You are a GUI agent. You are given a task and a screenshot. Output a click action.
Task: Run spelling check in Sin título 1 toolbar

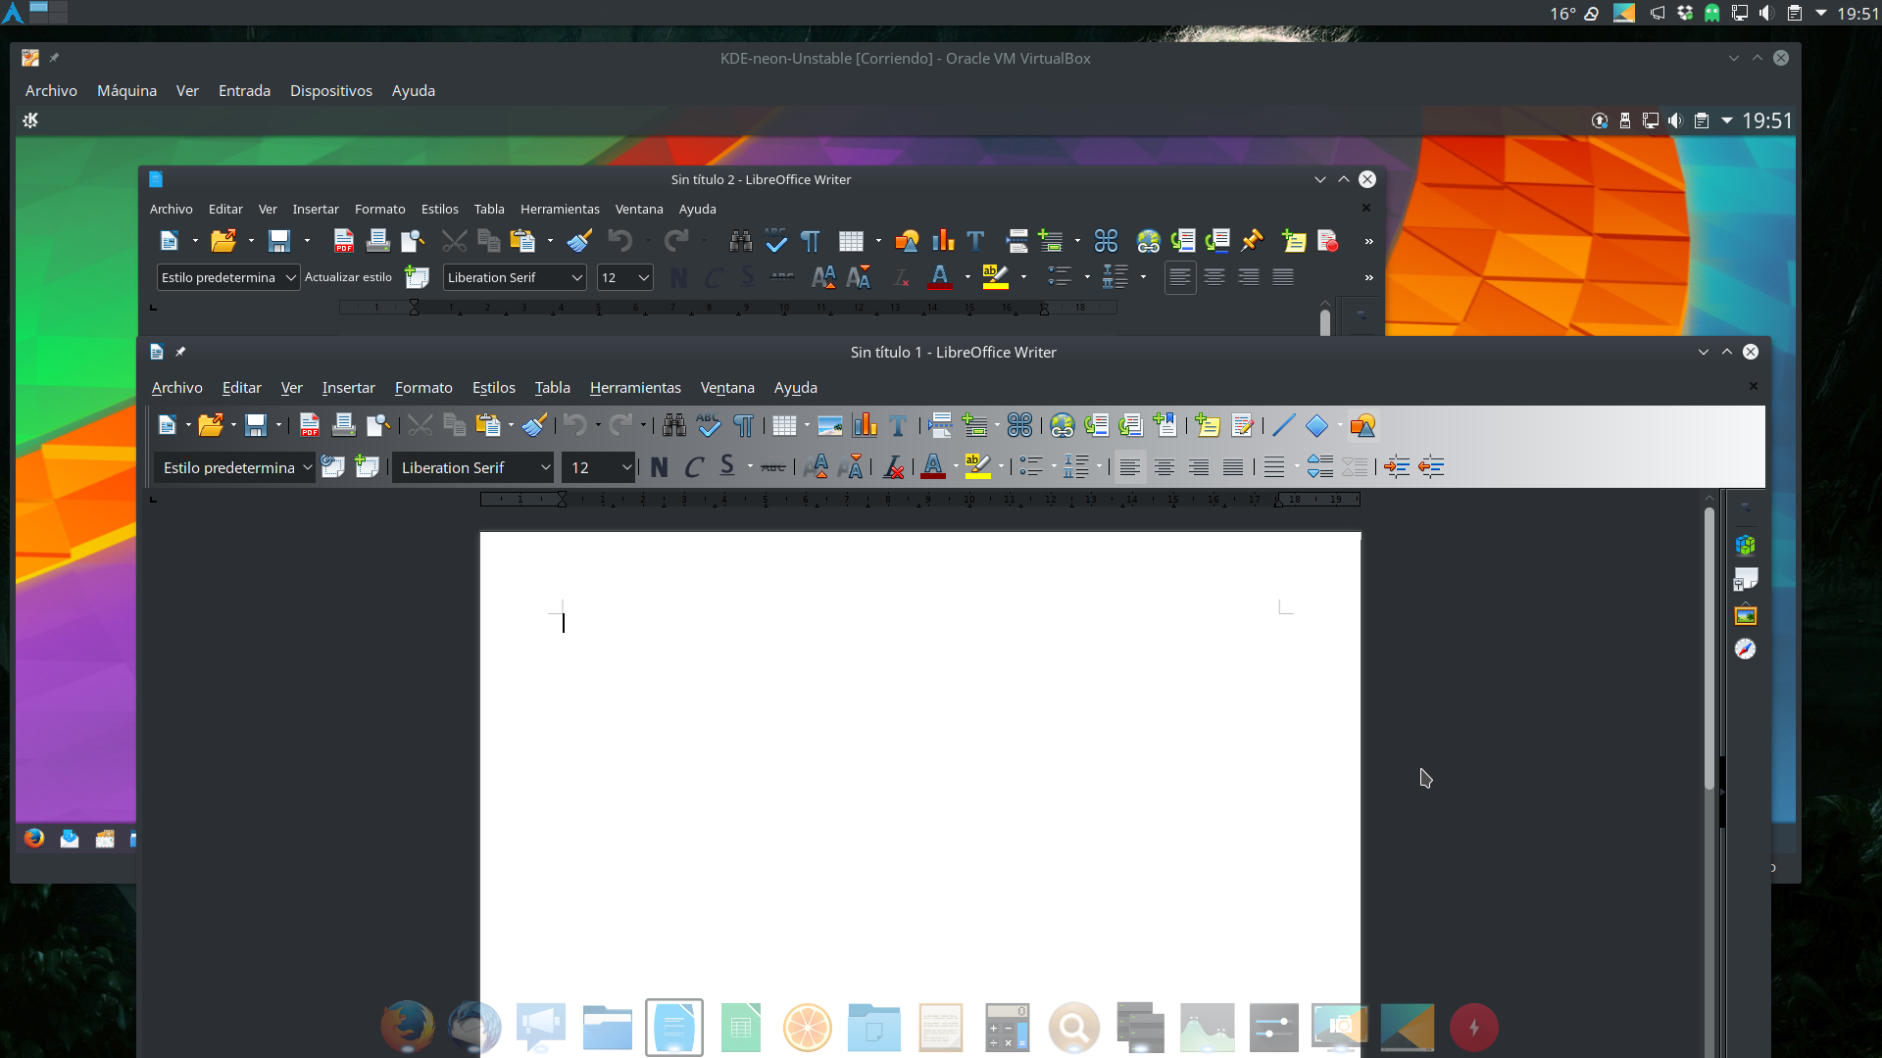click(709, 425)
